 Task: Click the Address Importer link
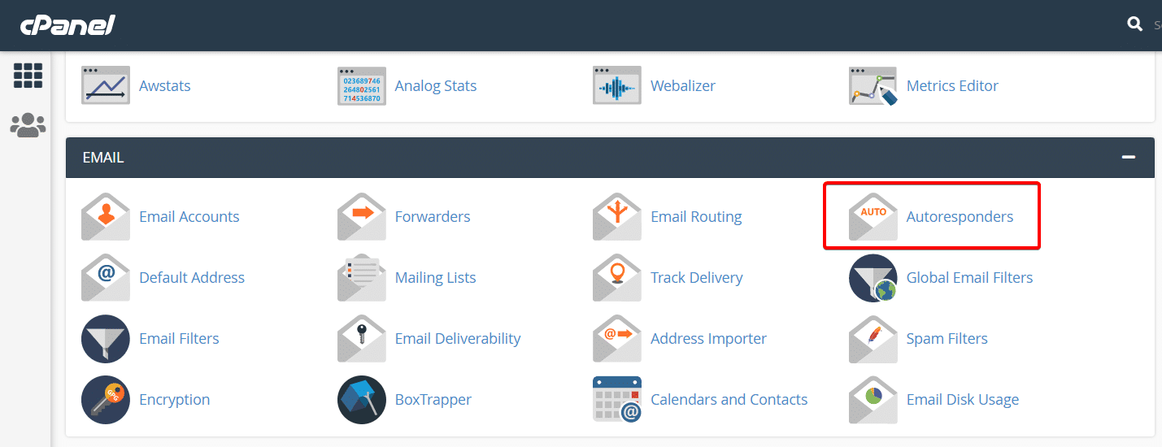click(x=708, y=339)
